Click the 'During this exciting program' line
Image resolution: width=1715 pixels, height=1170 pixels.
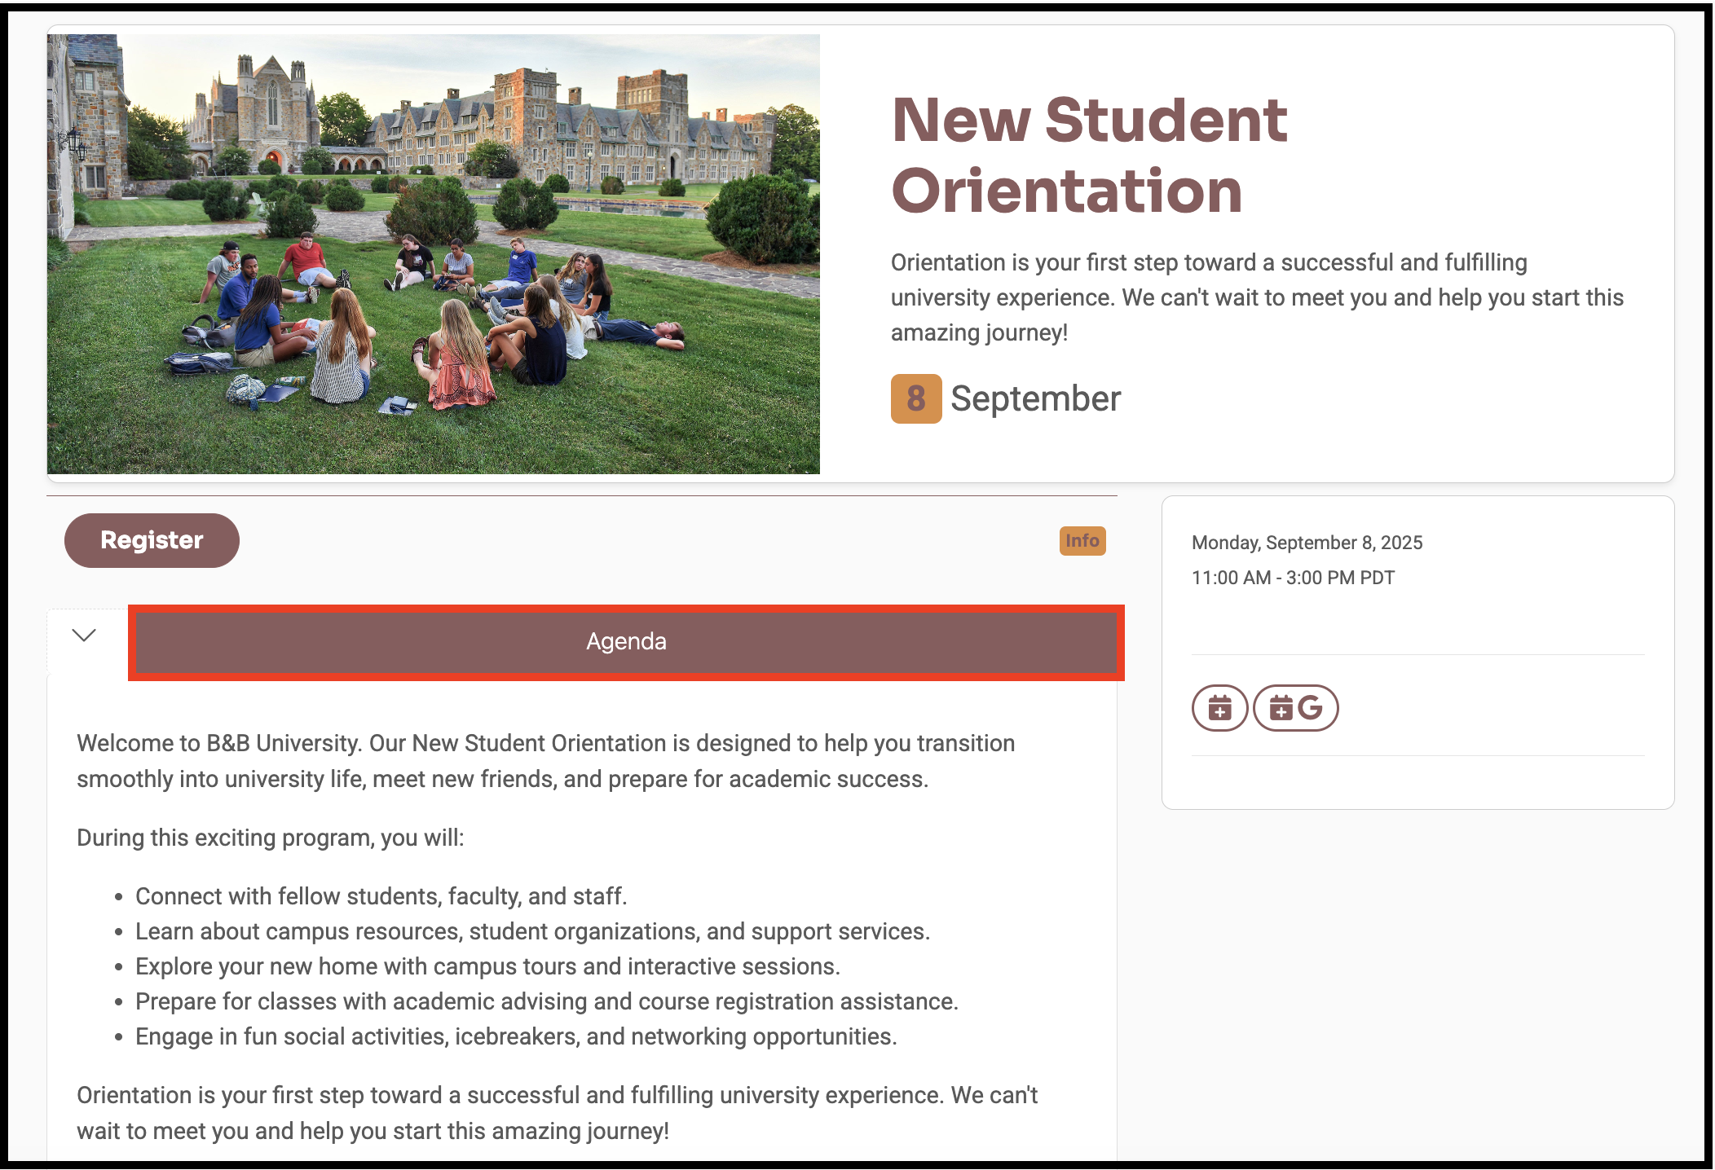270,838
